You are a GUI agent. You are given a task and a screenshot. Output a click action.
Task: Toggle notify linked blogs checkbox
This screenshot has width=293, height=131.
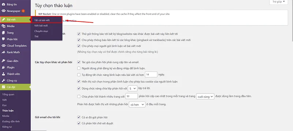tap(79, 34)
